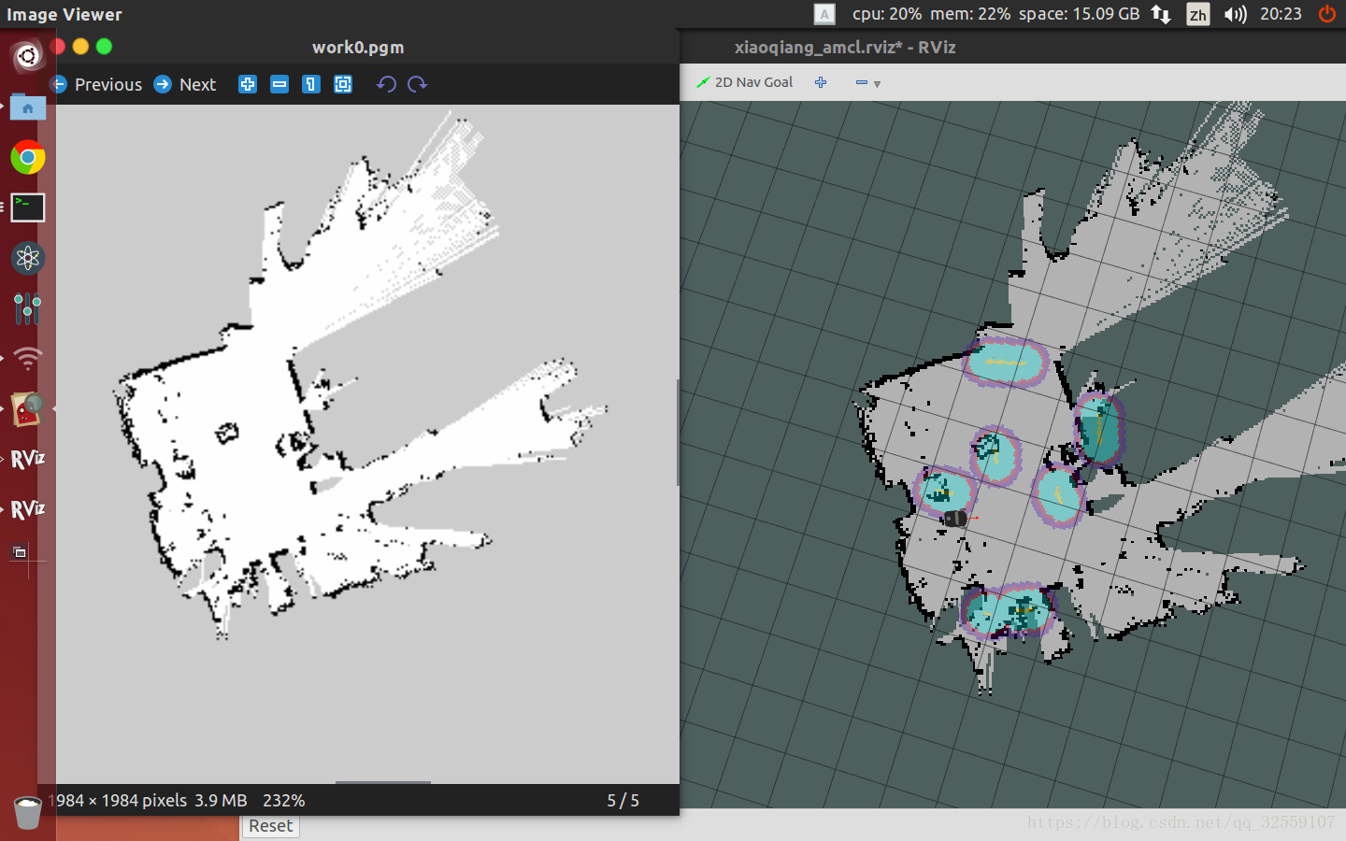Click the 20:23 clock
1346x841 pixels.
click(x=1281, y=14)
